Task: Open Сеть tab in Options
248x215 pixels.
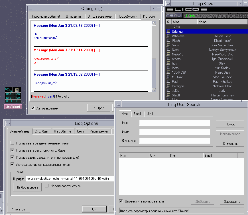Action: coord(80,131)
